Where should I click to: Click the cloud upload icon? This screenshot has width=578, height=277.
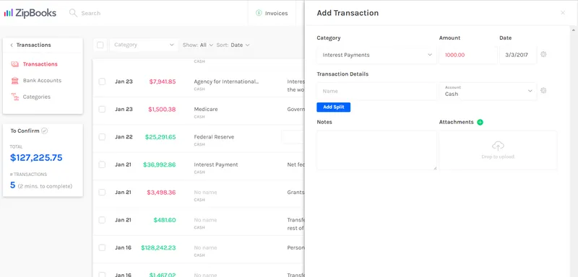tap(498, 146)
